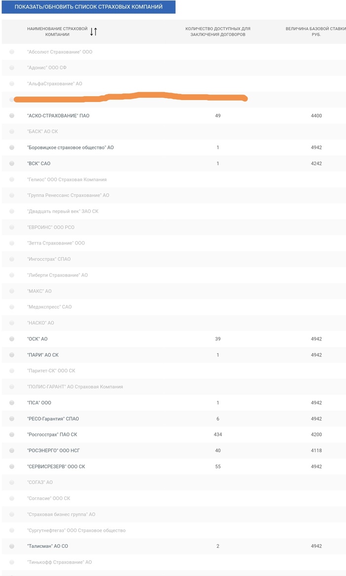Pick the "ПАРИ" АО СК radio option

pos(12,355)
